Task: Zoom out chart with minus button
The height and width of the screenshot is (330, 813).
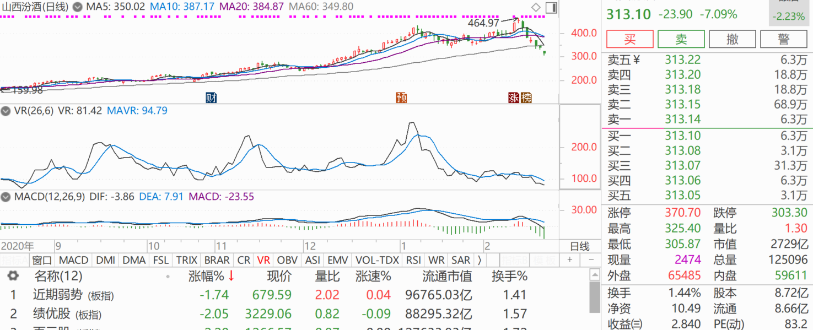Action: (x=591, y=260)
